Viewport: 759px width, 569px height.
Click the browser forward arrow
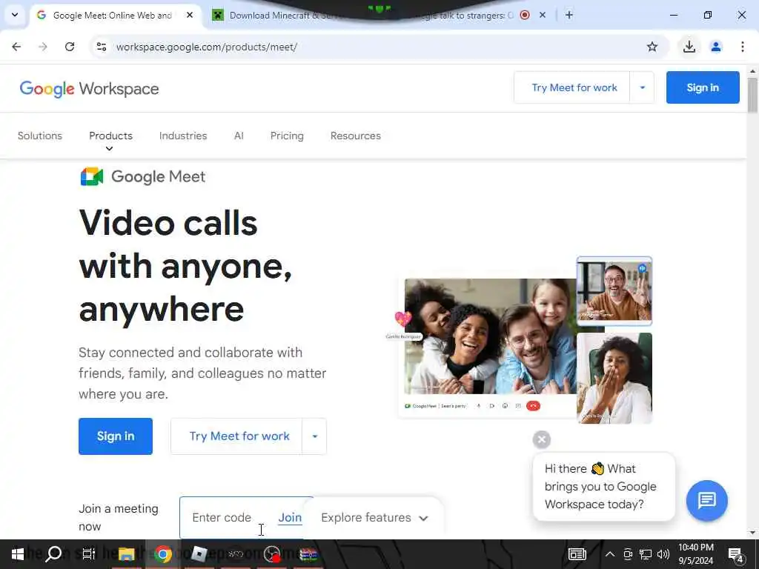43,47
